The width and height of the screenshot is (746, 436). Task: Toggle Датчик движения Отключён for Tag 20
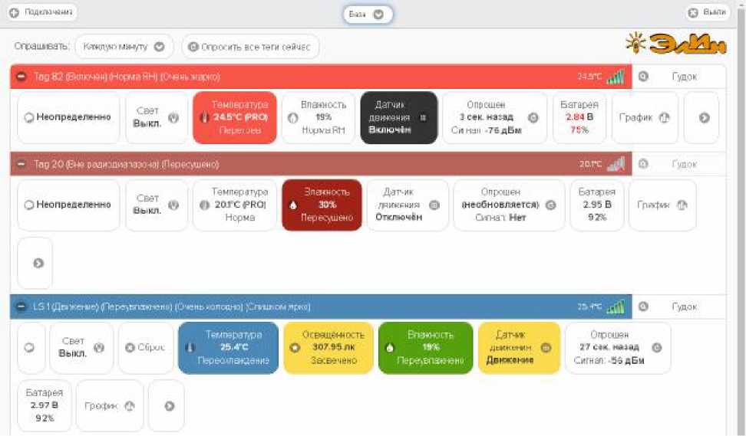pyautogui.click(x=408, y=205)
